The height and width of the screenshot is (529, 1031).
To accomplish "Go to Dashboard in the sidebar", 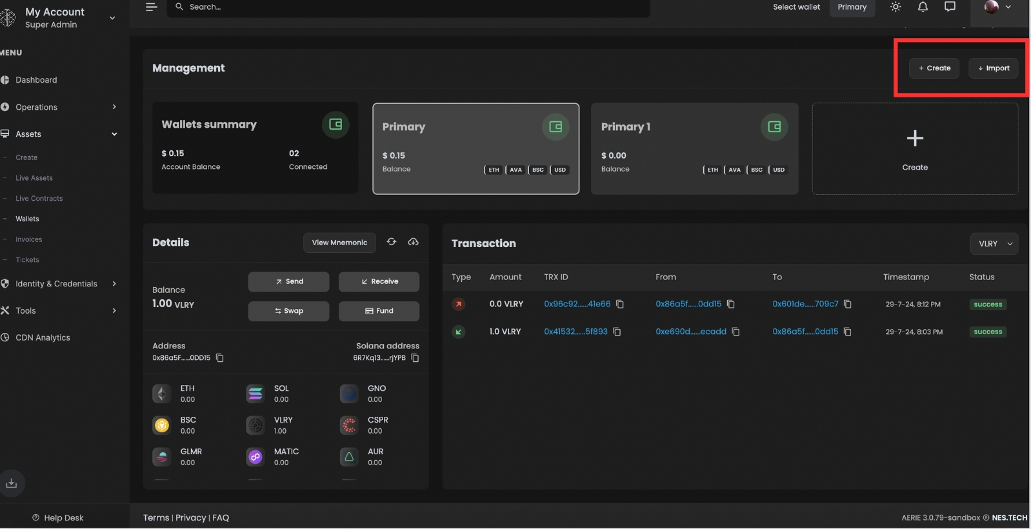I will tap(36, 80).
